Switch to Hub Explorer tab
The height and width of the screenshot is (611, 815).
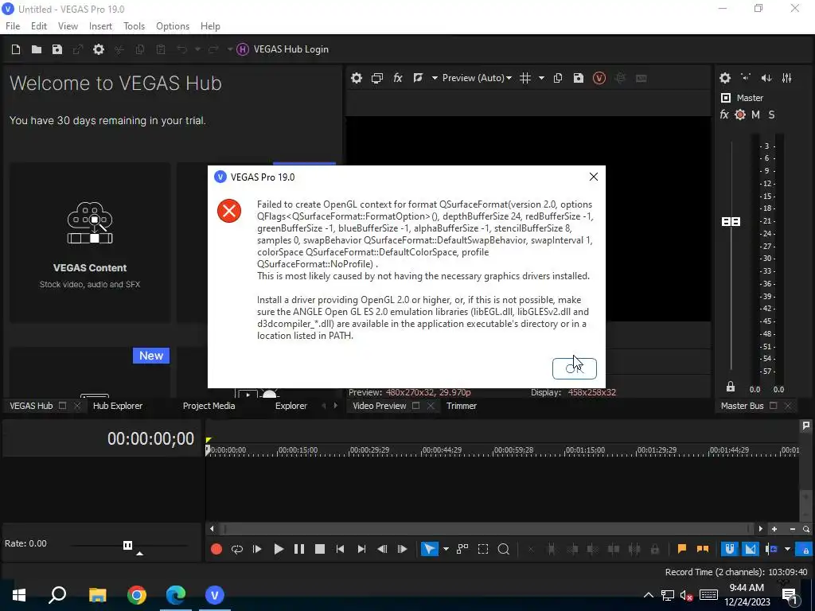click(118, 406)
